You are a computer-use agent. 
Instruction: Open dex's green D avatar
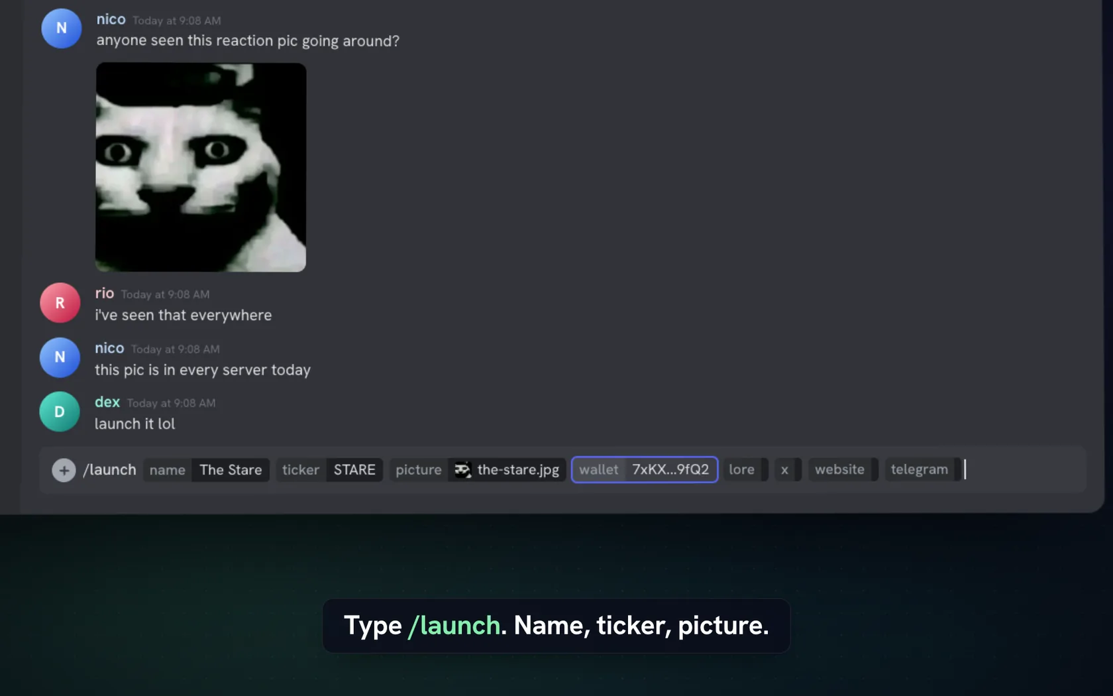pyautogui.click(x=60, y=412)
